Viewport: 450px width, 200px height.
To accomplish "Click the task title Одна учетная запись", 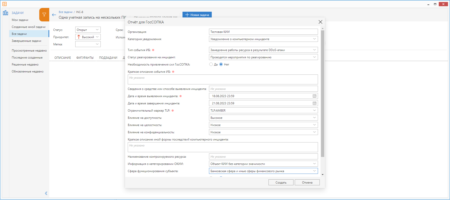I will click(92, 17).
